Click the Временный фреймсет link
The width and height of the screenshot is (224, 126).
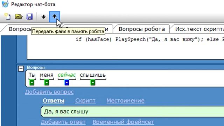click(123, 122)
